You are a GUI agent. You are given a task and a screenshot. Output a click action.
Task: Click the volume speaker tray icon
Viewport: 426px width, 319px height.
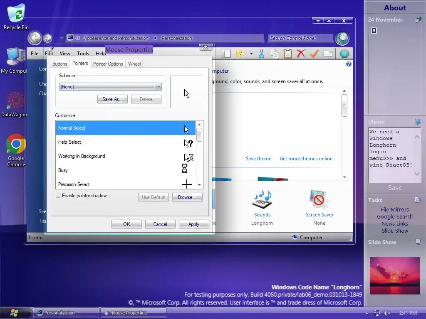point(386,313)
